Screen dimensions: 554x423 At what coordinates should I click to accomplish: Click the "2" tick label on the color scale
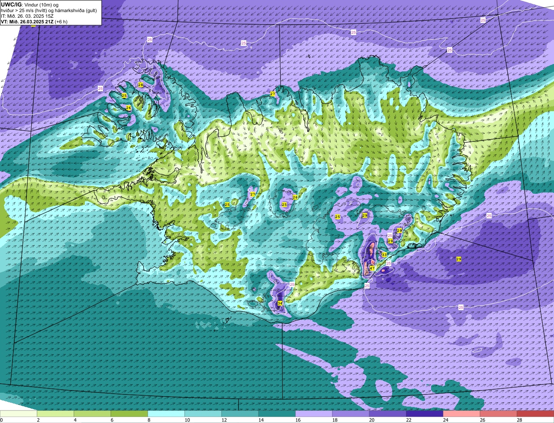coord(38,420)
